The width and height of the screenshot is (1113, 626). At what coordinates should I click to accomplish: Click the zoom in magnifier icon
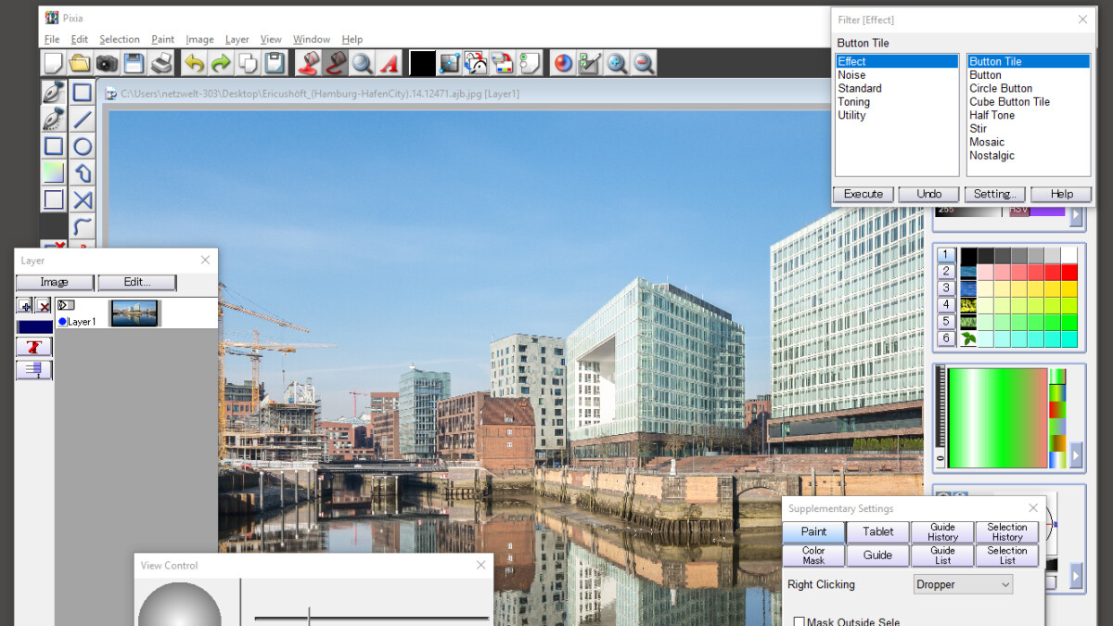(617, 63)
